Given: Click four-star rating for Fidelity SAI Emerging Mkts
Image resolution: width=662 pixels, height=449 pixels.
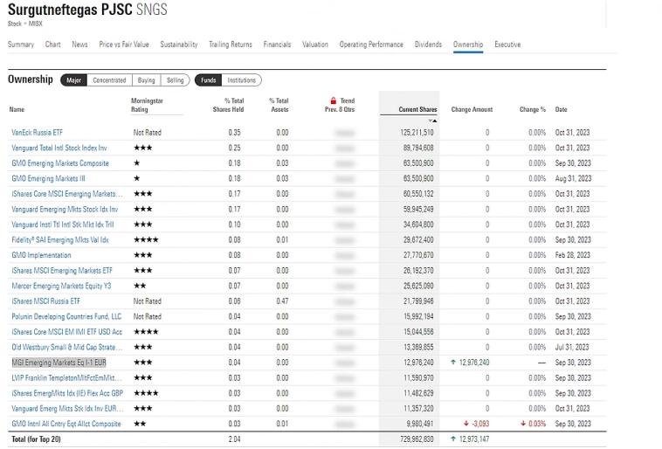Looking at the screenshot, I should 145,239.
